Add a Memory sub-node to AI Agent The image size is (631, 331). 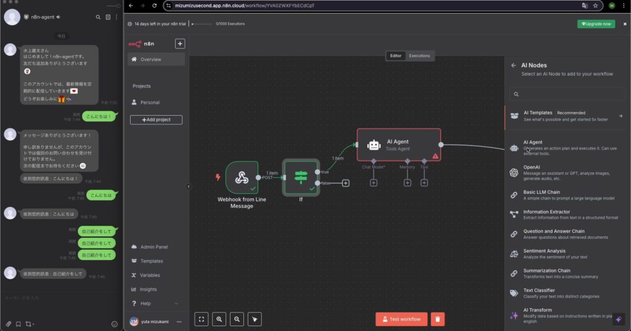(407, 183)
